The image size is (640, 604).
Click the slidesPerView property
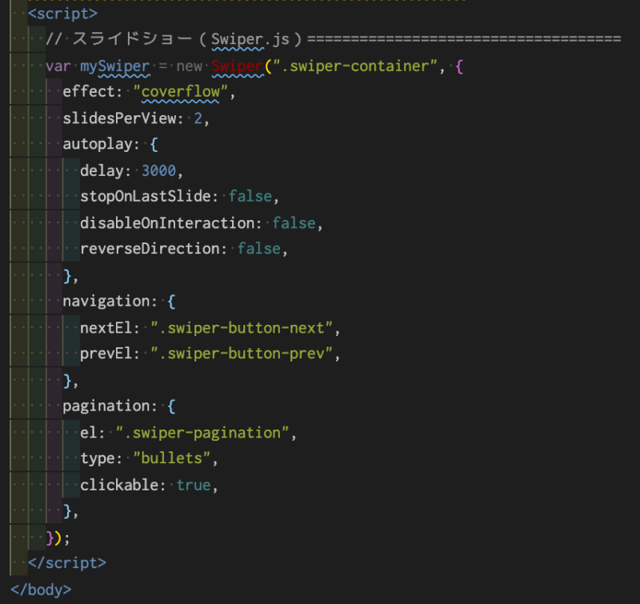119,118
